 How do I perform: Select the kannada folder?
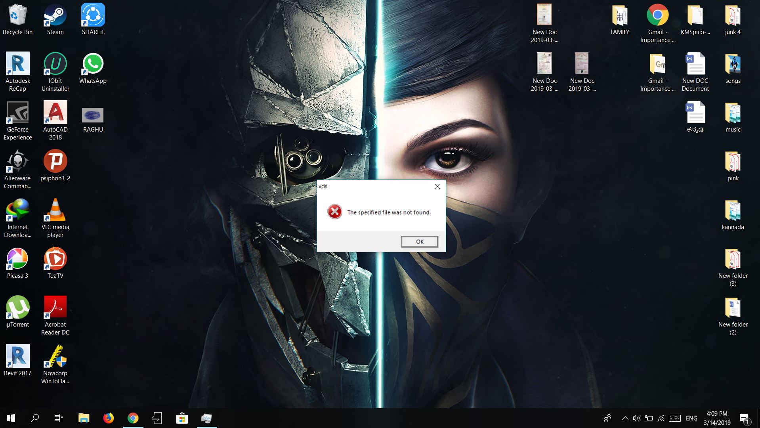click(733, 215)
